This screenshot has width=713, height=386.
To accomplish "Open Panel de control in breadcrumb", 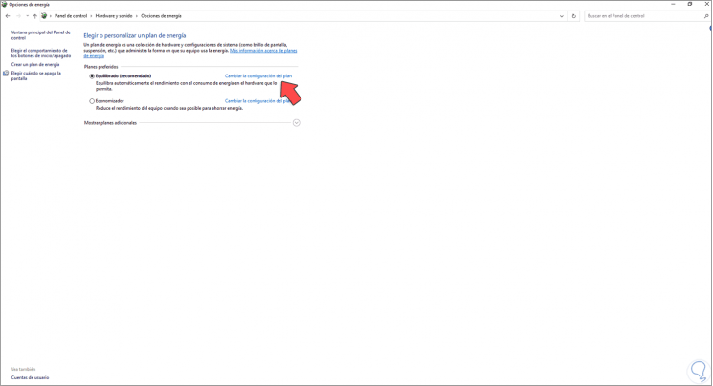I will tap(71, 16).
